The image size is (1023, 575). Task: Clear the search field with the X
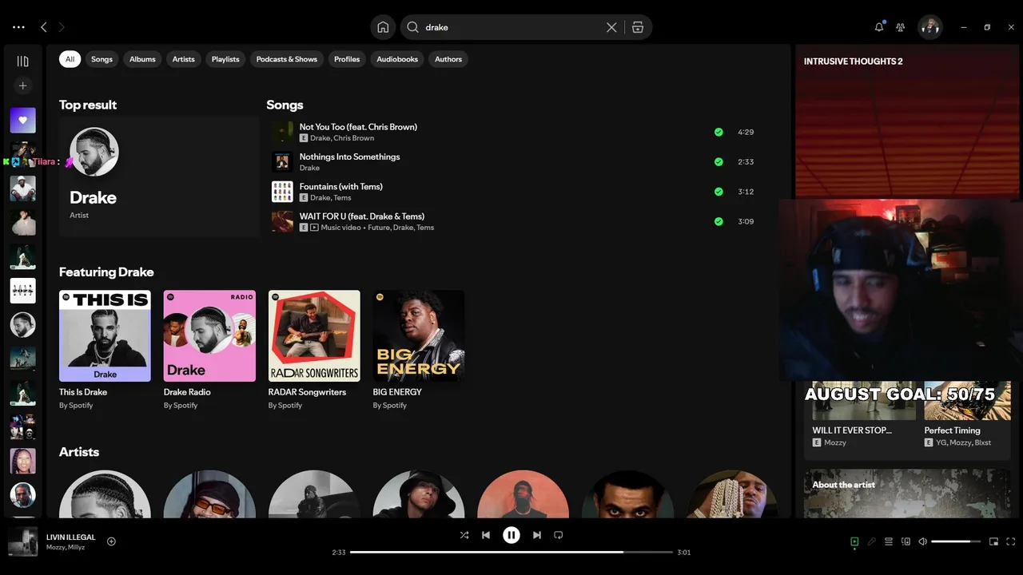611,27
